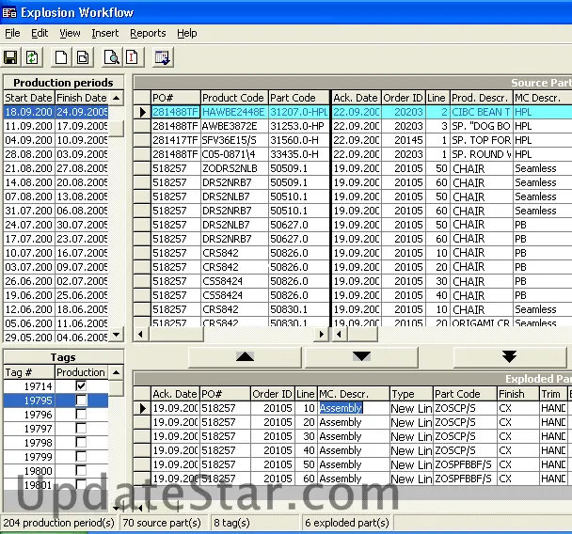Open the View menu
The width and height of the screenshot is (572, 534).
click(70, 33)
